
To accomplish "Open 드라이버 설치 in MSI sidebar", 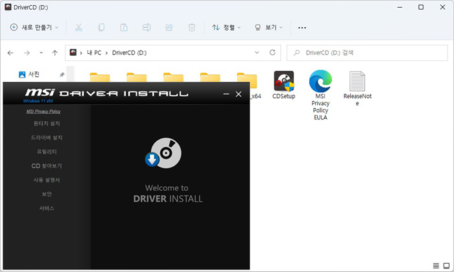I will point(47,138).
